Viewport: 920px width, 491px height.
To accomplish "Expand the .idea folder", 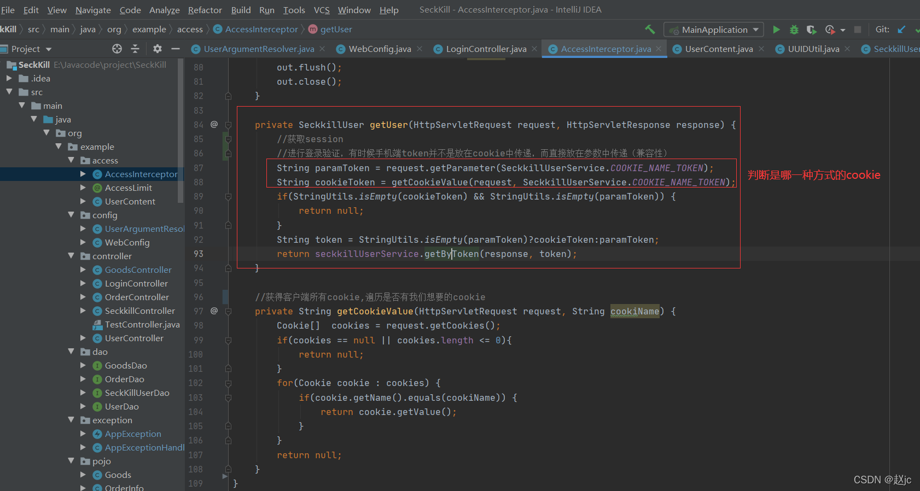I will (9, 78).
